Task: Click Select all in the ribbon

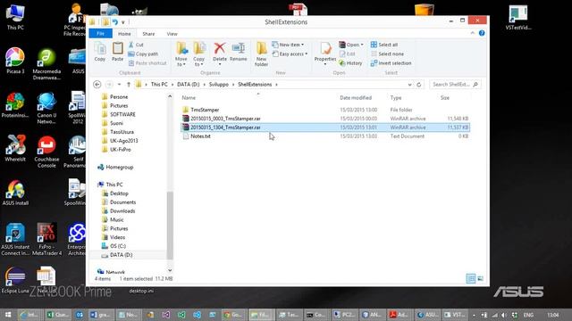Action: tap(384, 45)
